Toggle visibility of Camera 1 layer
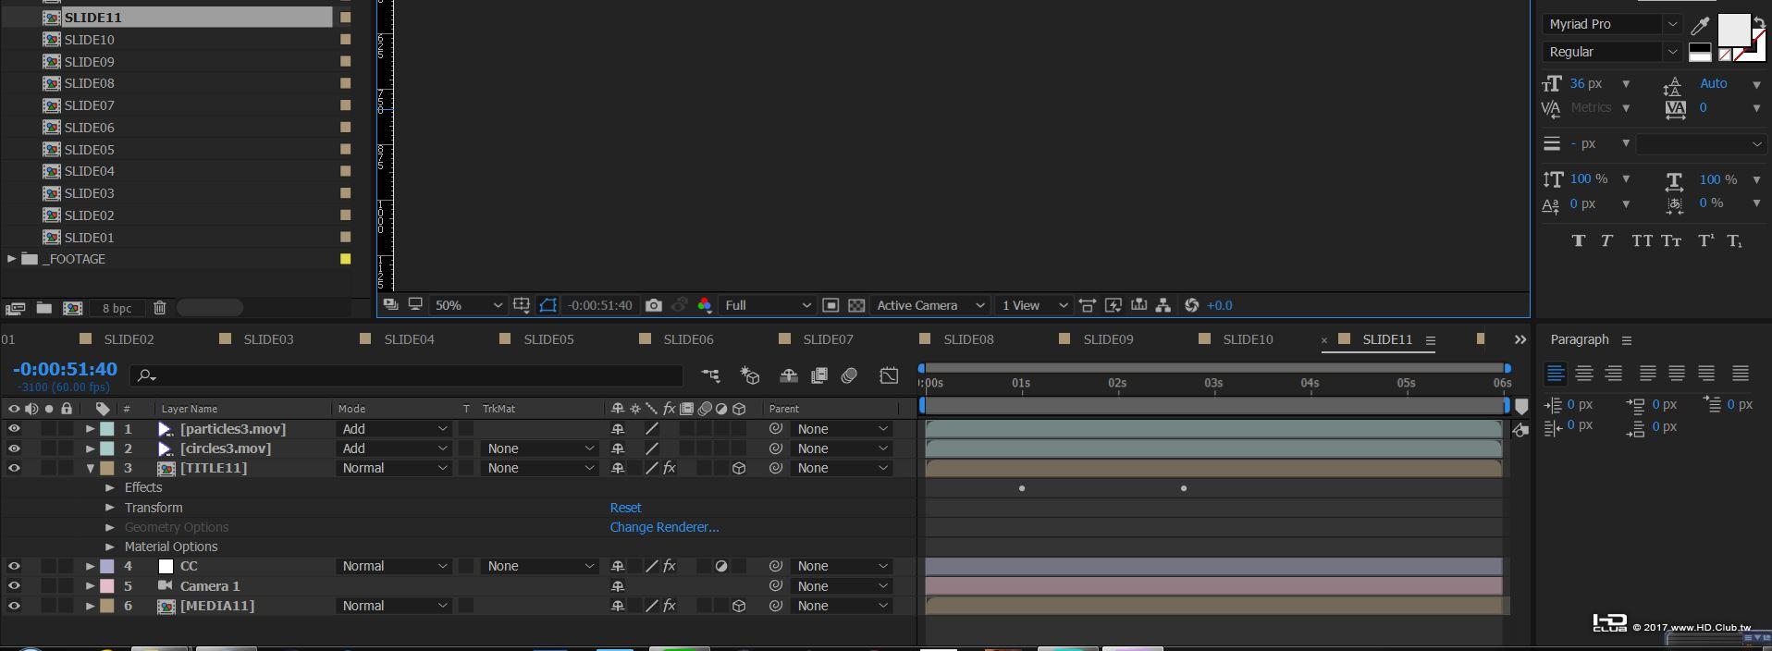Image resolution: width=1772 pixels, height=651 pixels. point(14,585)
